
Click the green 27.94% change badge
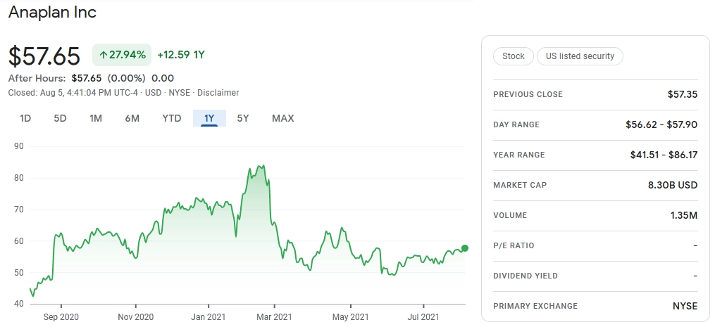(122, 55)
